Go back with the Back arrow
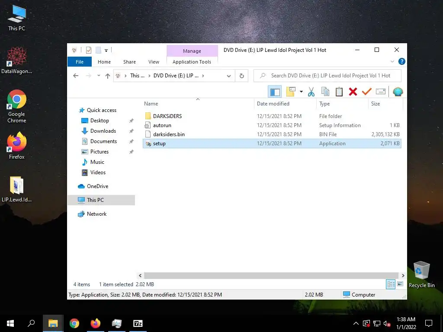The width and height of the screenshot is (443, 332). pos(76,76)
